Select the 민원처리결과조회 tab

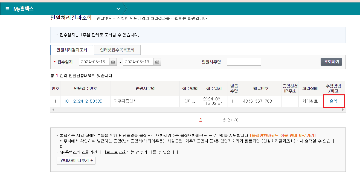click(x=72, y=50)
